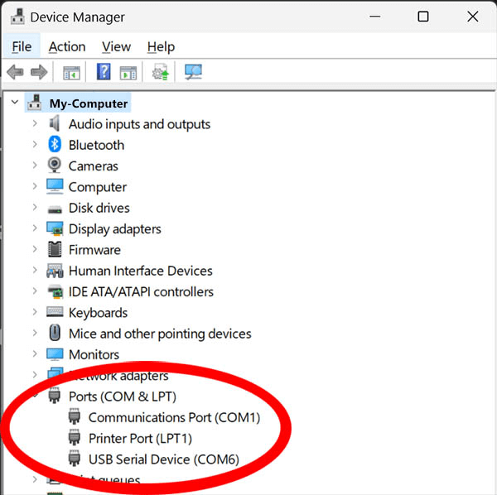Viewport: 497px width, 495px height.
Task: Expand the Computer category chevron
Action: (35, 186)
